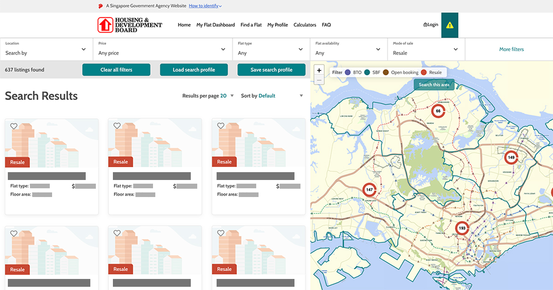Click the heart icon on the third listing
The image size is (553, 290).
point(221,125)
